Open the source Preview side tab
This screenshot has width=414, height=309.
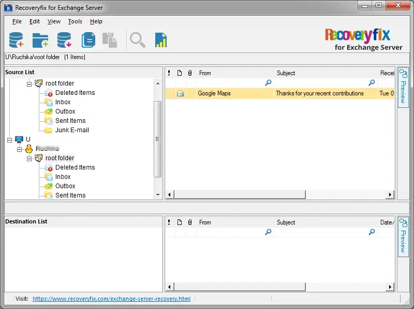403,88
